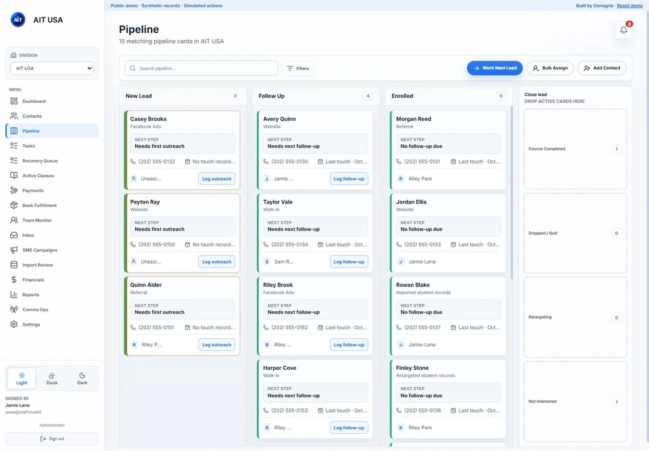Image resolution: width=649 pixels, height=451 pixels.
Task: Open the Riley Brook card
Action: click(315, 316)
